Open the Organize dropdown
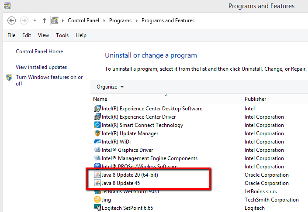The height and width of the screenshot is (212, 308). [x=110, y=87]
